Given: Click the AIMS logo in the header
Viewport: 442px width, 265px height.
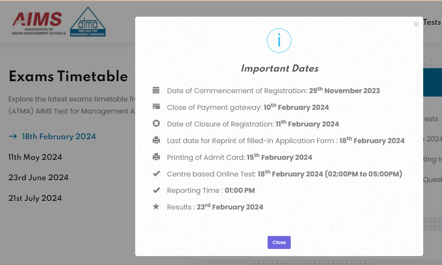Looking at the screenshot, I should pyautogui.click(x=38, y=23).
